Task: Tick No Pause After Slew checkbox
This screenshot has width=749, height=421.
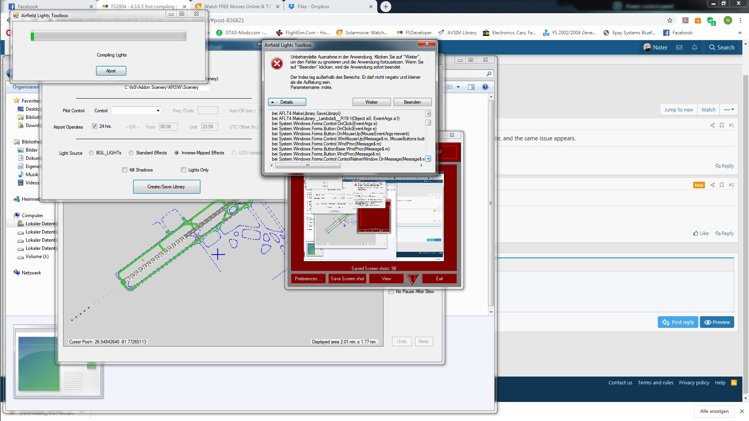Action: coord(391,292)
